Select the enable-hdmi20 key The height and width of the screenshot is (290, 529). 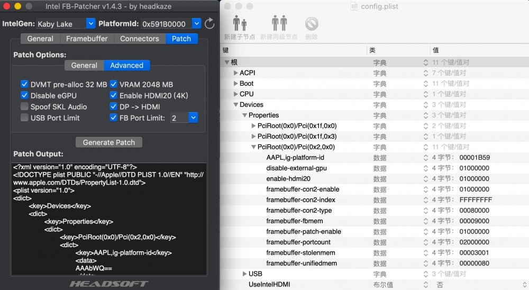(288, 178)
